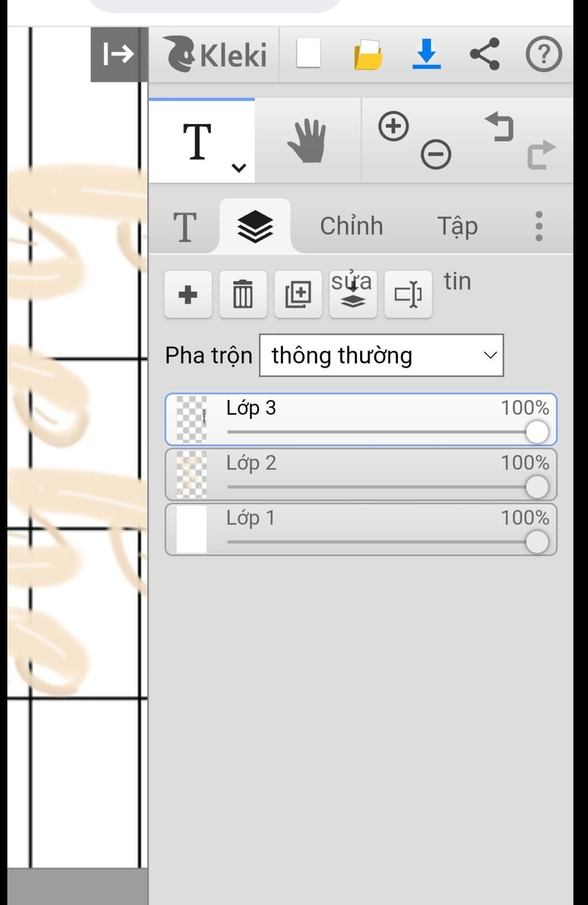Open the three-dot more options menu
The width and height of the screenshot is (588, 905).
(x=539, y=226)
